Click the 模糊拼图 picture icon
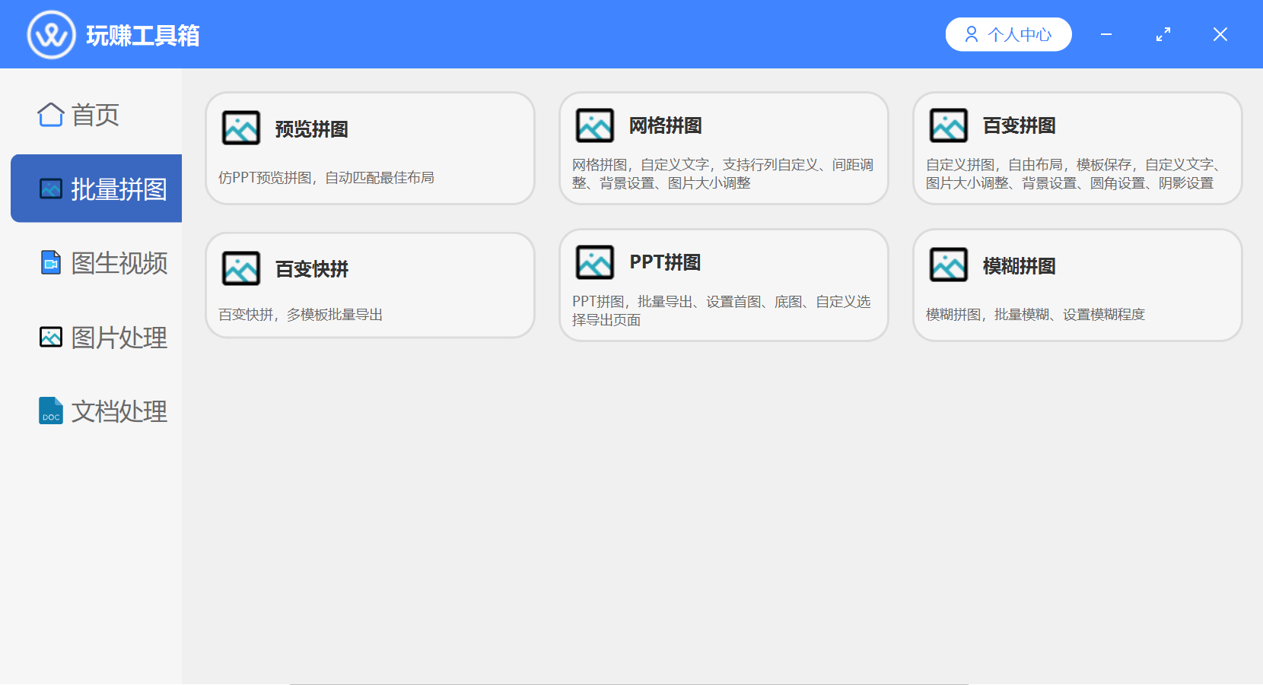The image size is (1263, 685). tap(949, 265)
